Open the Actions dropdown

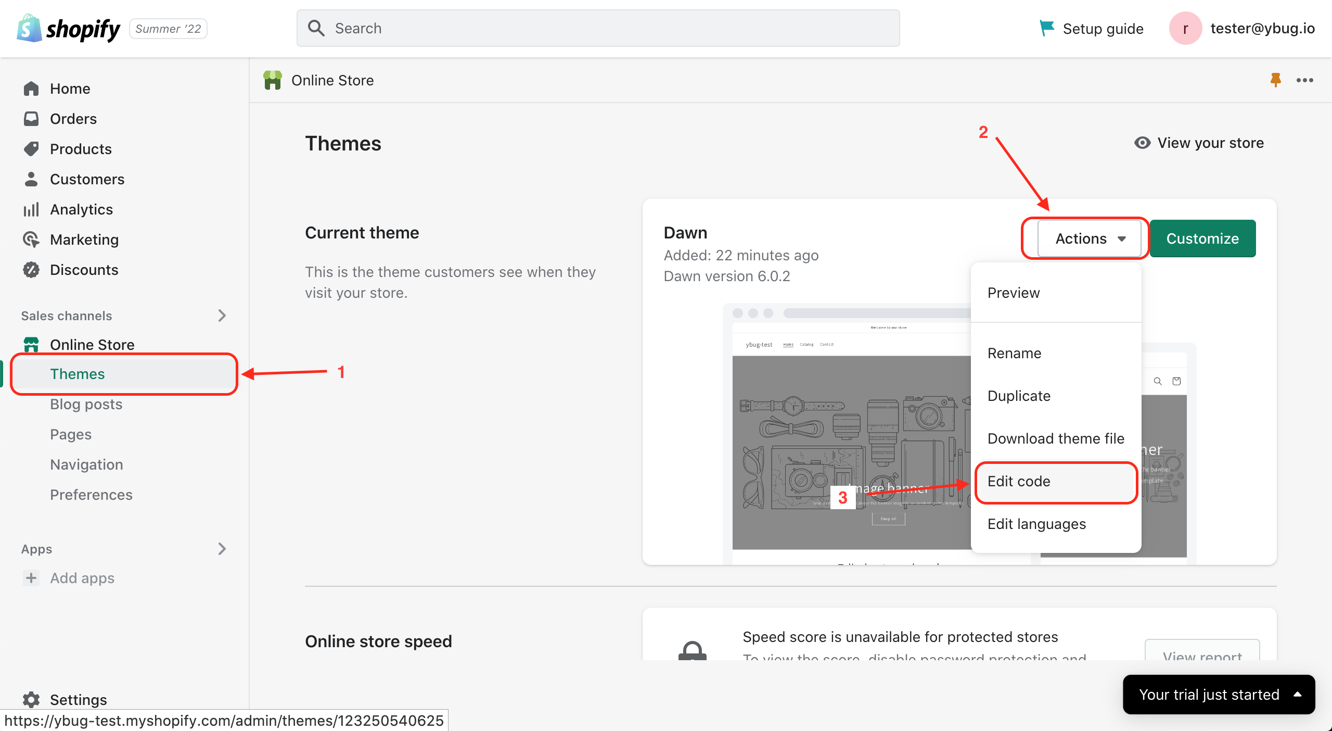pos(1090,238)
